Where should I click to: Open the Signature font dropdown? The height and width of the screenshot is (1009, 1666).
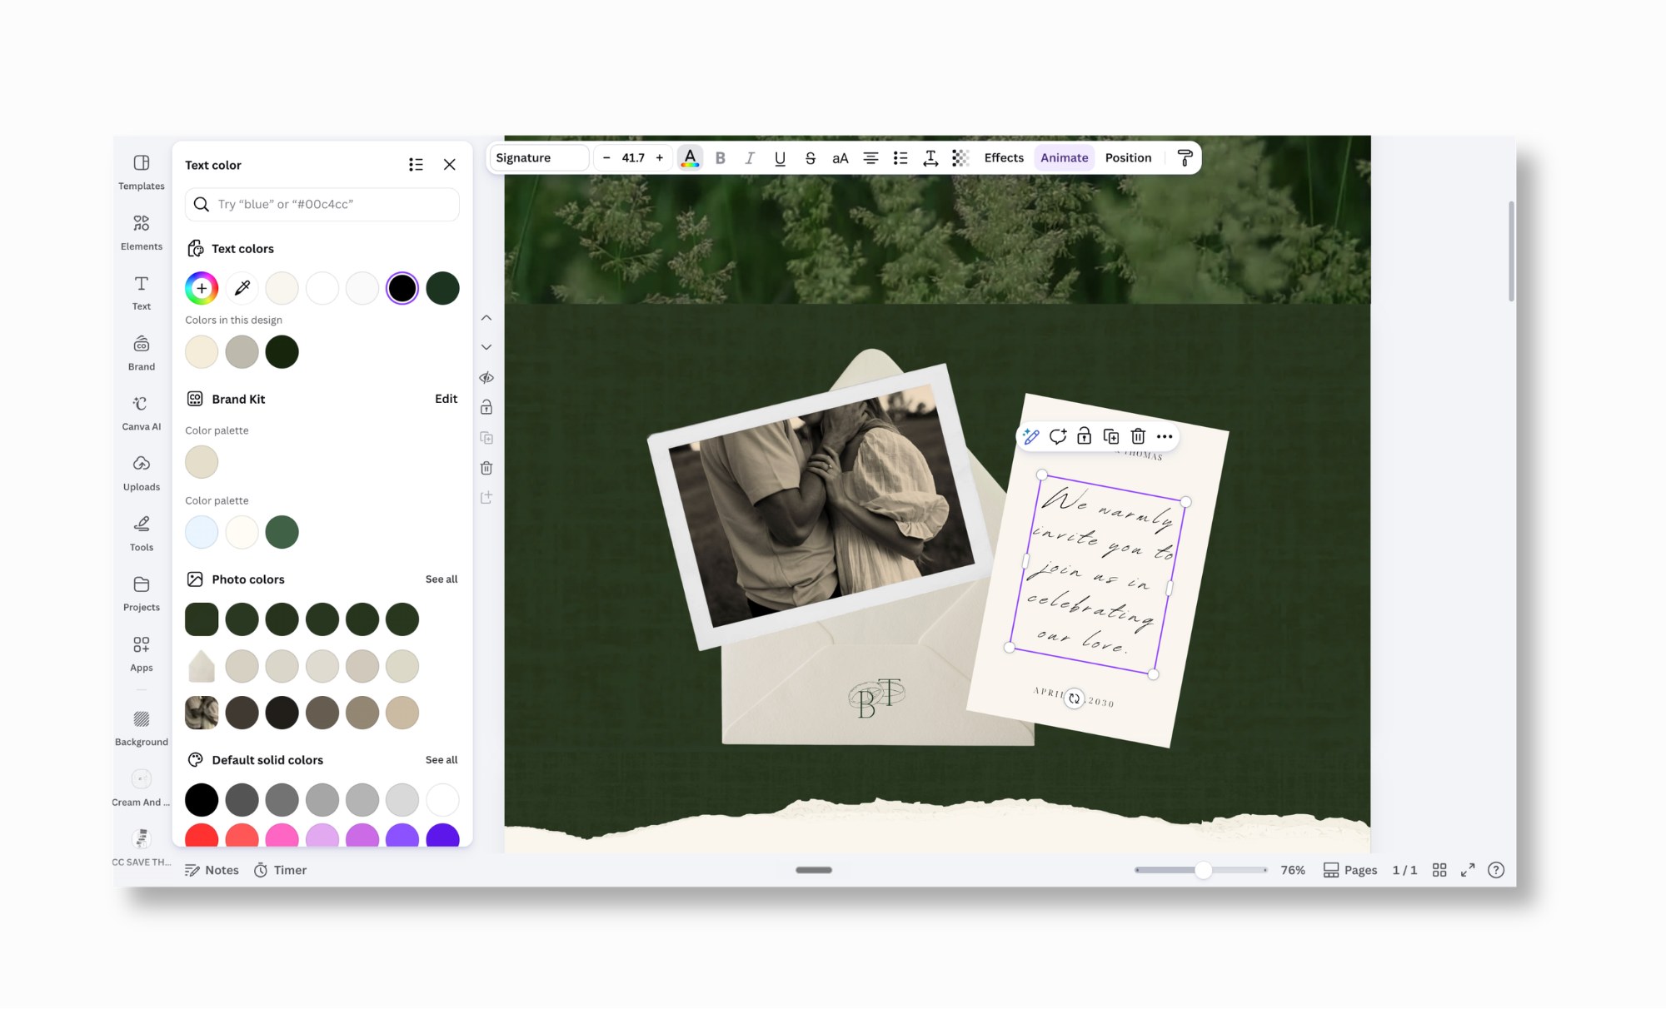[x=539, y=158]
